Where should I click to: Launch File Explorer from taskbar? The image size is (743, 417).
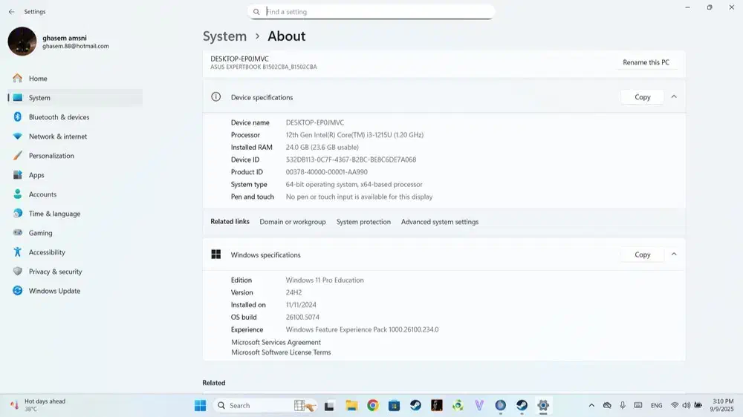point(351,405)
